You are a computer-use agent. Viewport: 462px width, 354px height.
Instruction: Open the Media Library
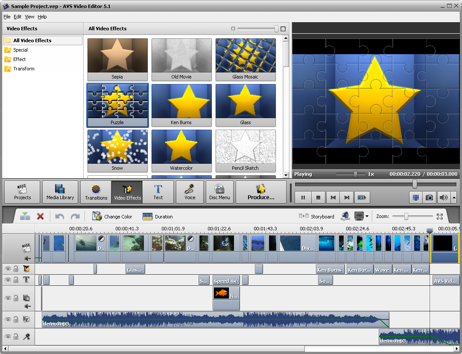(60, 192)
